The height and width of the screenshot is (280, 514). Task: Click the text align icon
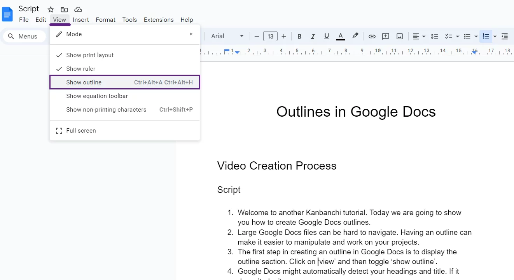coord(416,36)
